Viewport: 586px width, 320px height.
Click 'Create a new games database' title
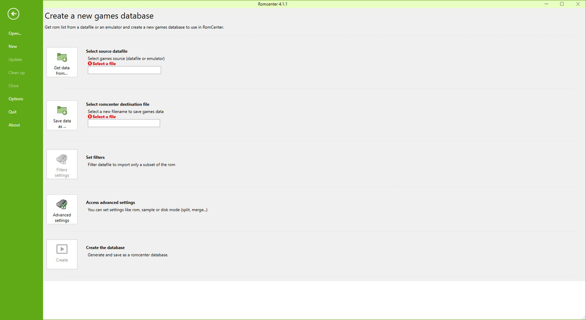click(99, 16)
